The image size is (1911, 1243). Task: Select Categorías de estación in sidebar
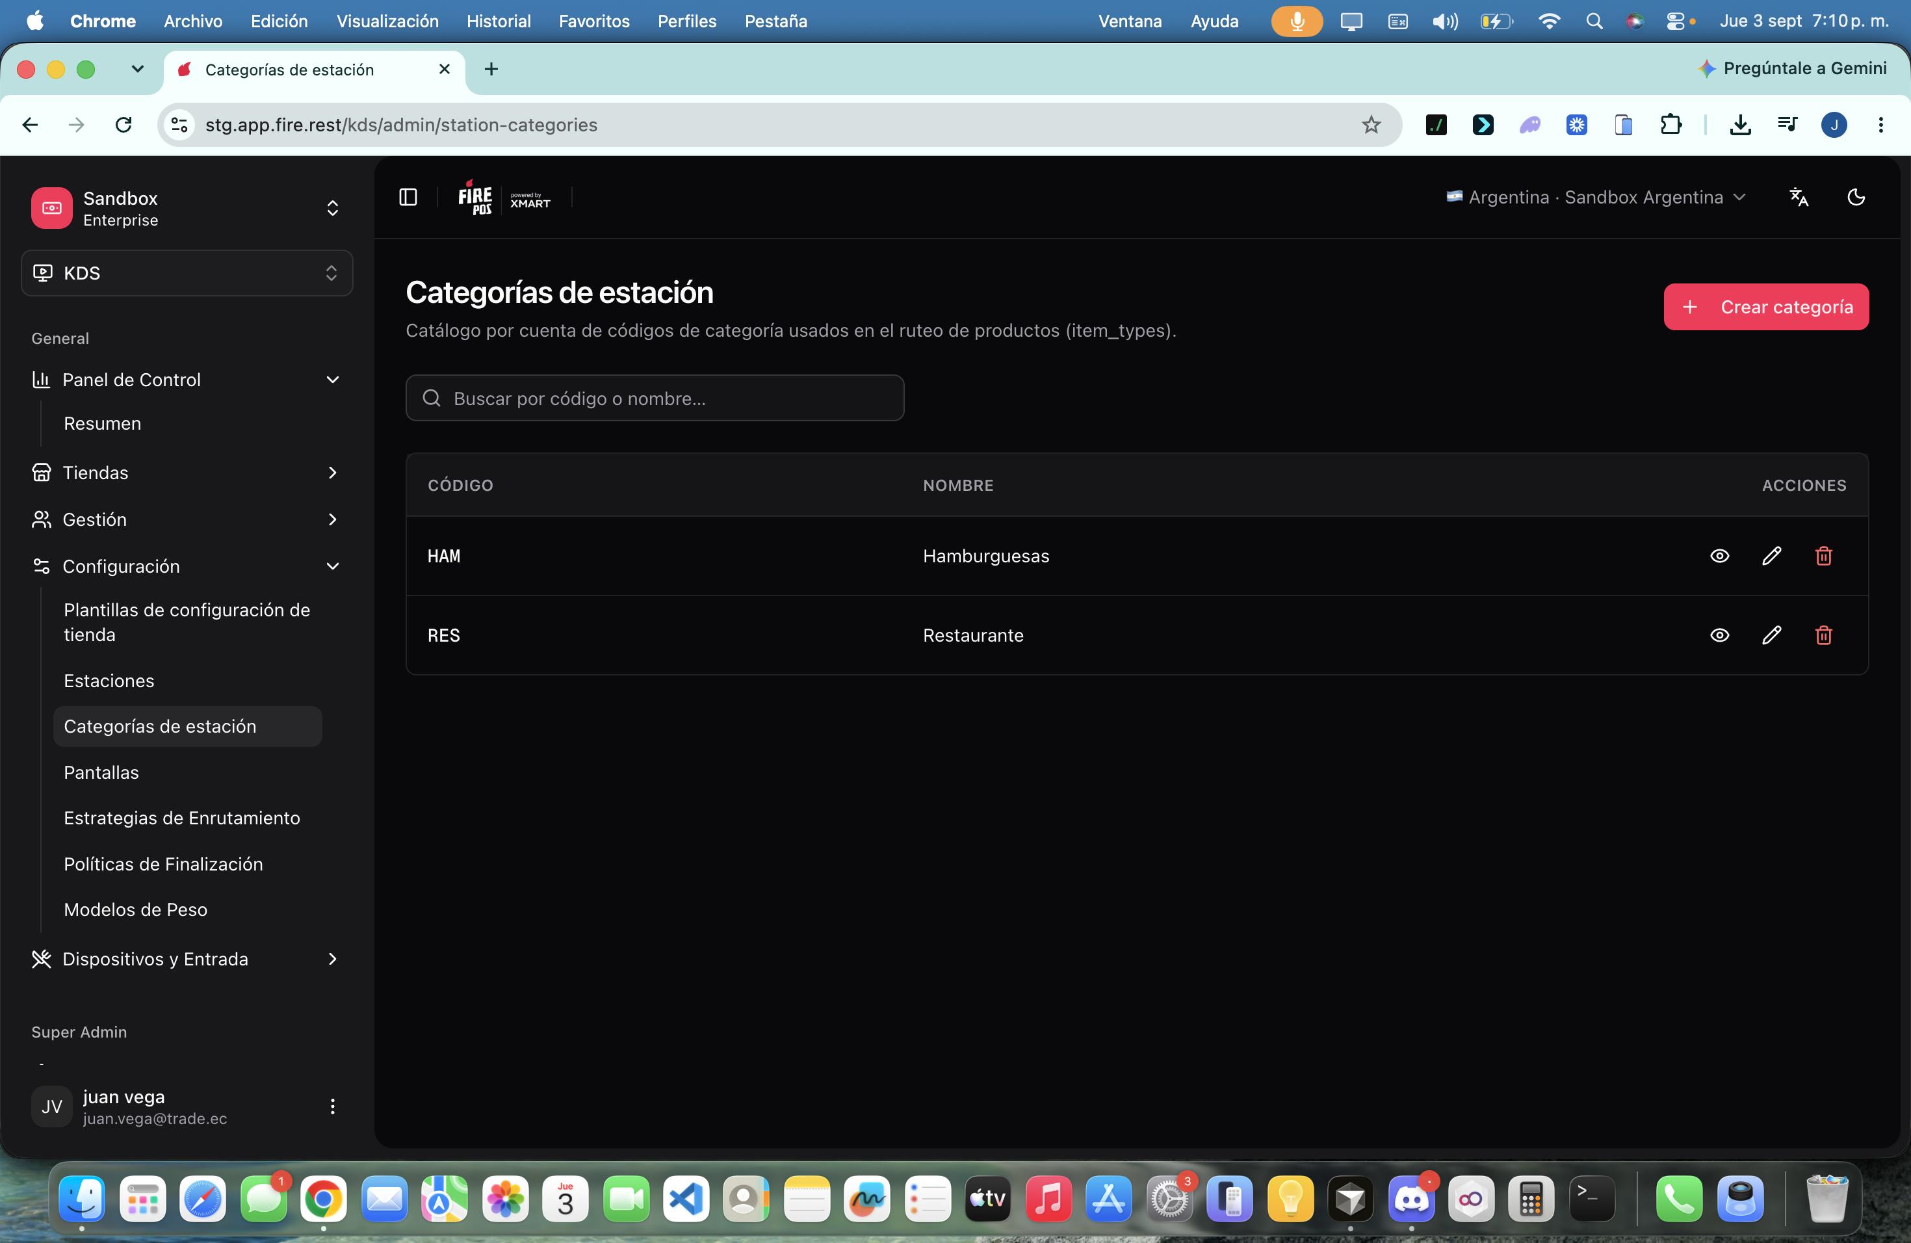pyautogui.click(x=187, y=727)
